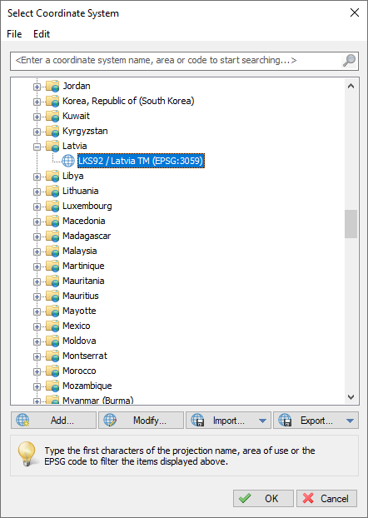Open the Export button dropdown arrow
Image resolution: width=368 pixels, height=518 pixels.
[x=350, y=421]
